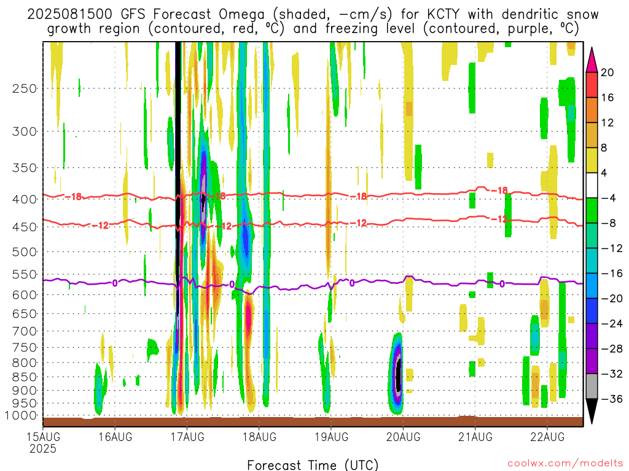Image resolution: width=629 pixels, height=471 pixels.
Task: Click the "16AUG" time axis label
Action: tap(115, 437)
